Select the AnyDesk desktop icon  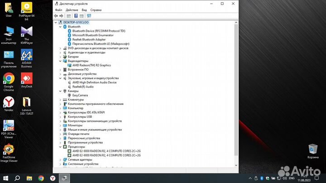[27, 80]
